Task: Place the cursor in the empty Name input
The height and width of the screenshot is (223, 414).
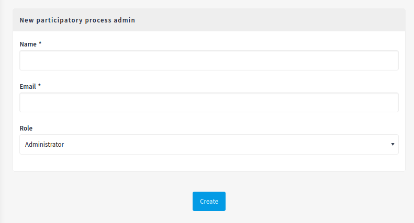Action: [209, 61]
